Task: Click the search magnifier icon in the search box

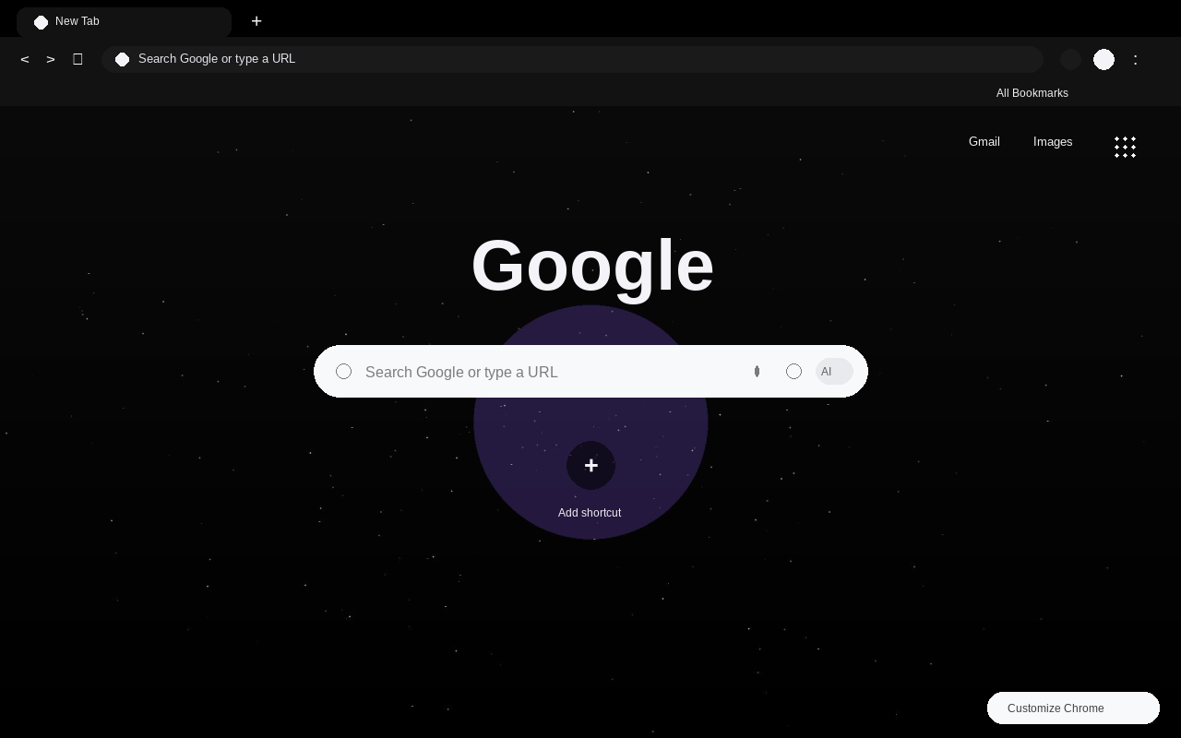Action: tap(343, 371)
